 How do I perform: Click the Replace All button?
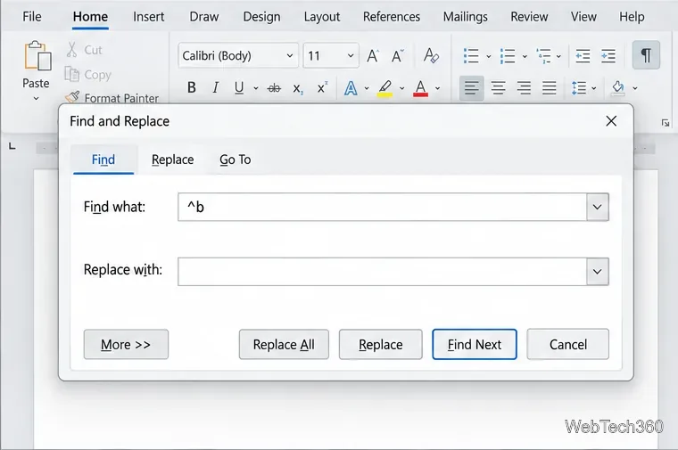(284, 344)
